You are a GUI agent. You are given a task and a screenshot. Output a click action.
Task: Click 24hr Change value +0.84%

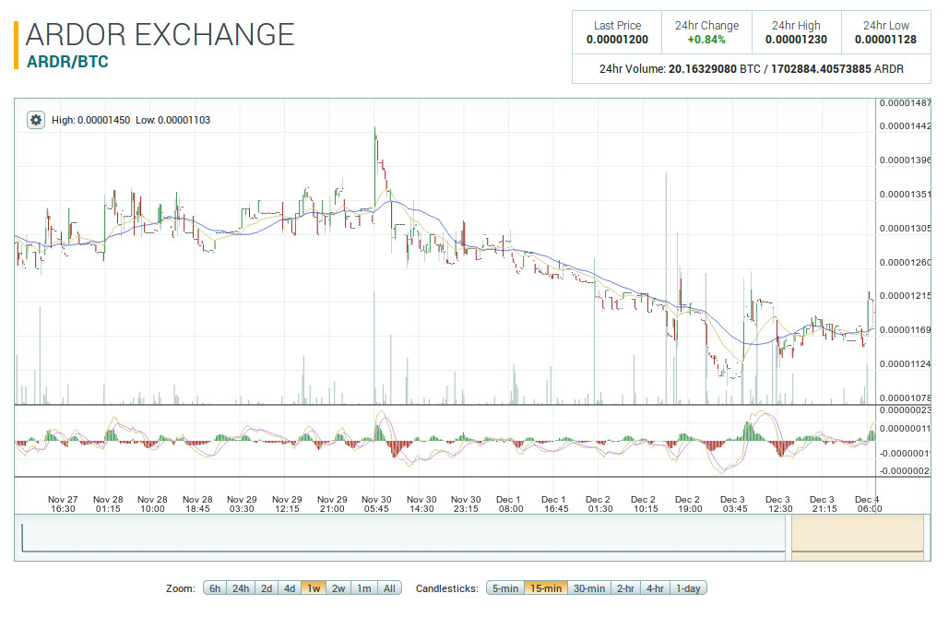click(x=706, y=40)
